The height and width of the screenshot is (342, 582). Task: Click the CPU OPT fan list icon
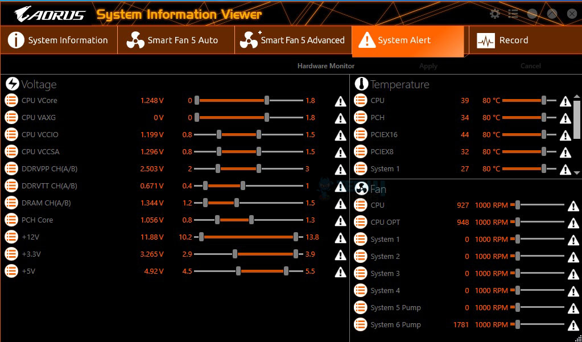click(x=361, y=222)
